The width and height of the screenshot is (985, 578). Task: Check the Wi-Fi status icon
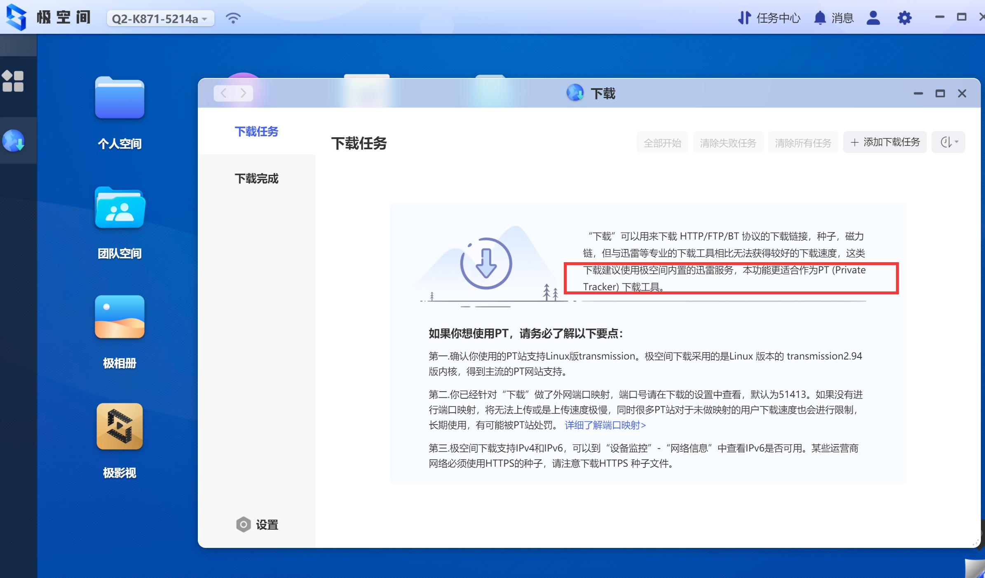click(x=233, y=18)
